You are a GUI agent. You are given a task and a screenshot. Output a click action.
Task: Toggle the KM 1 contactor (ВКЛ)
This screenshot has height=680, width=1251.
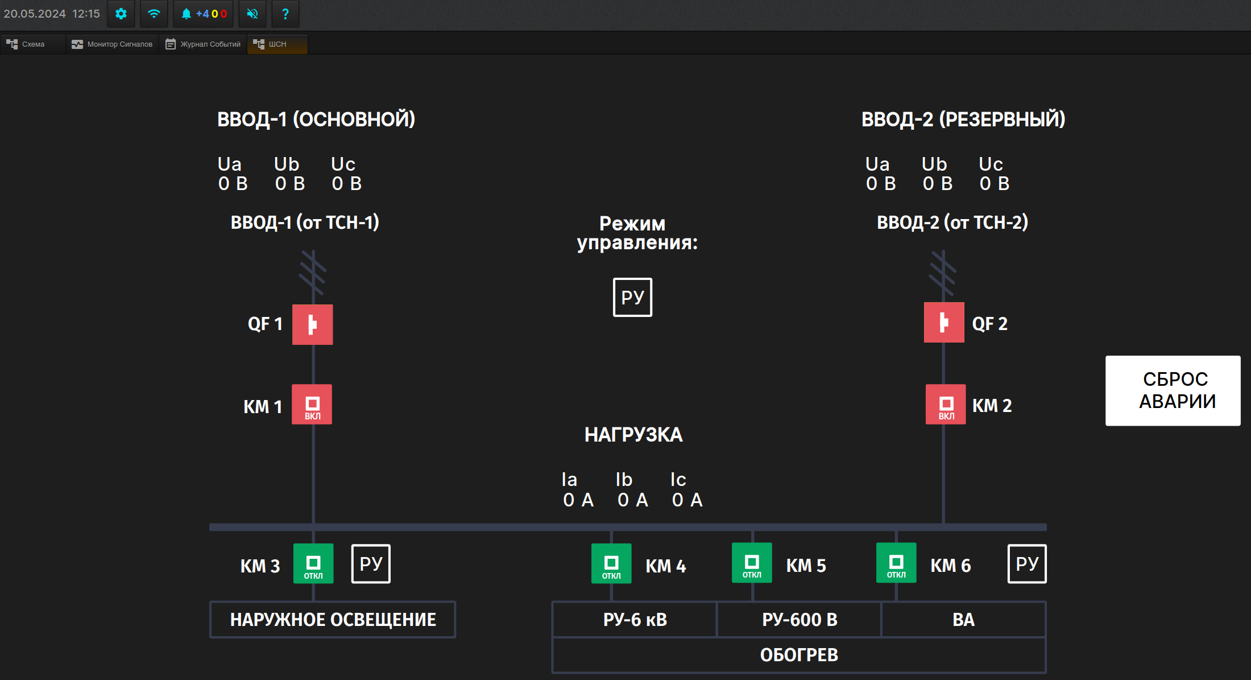coord(312,405)
